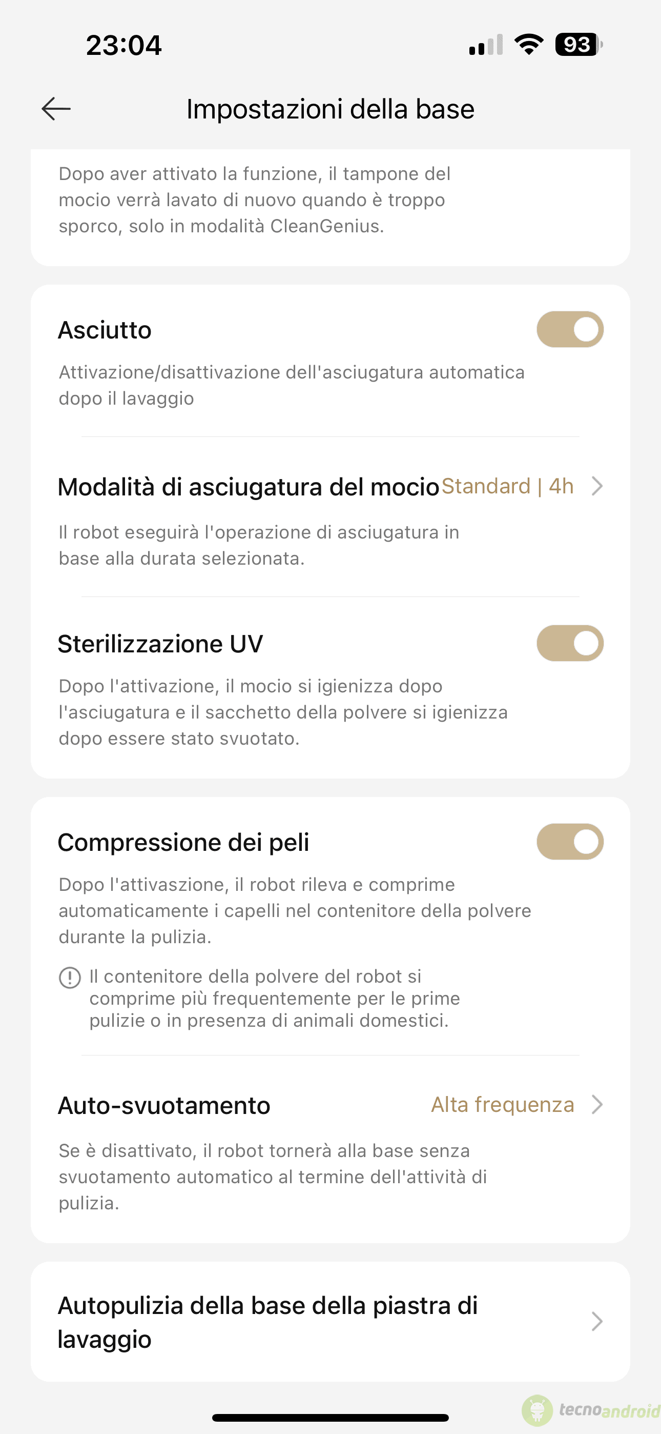
Task: Select Modalità di asciugatura del mocio row
Action: (330, 517)
